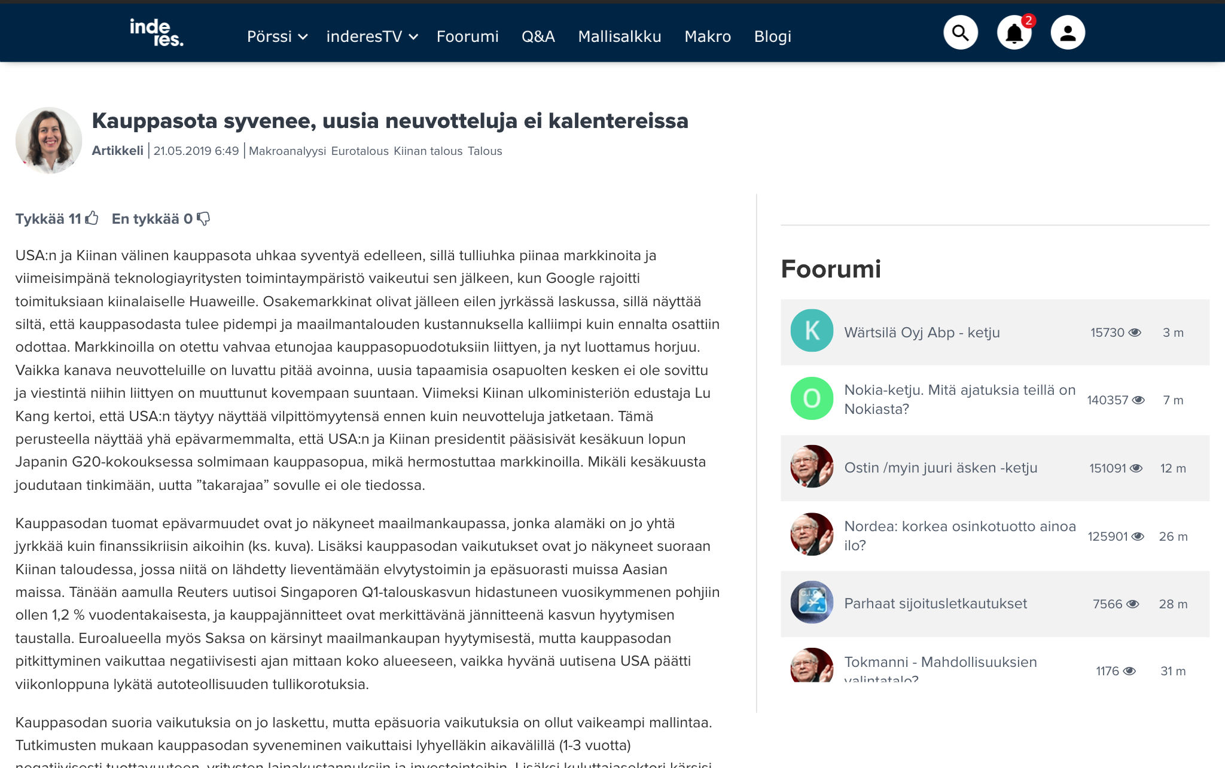
Task: Click avatar beside Parhaat sijoitusletkautukset
Action: [812, 602]
